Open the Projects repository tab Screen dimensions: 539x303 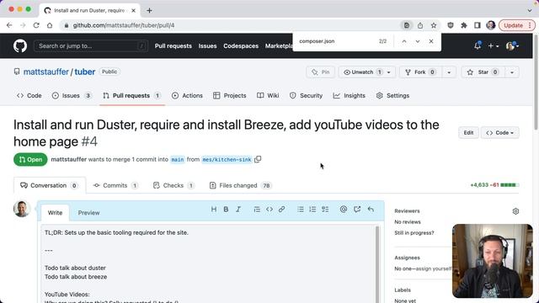click(x=230, y=95)
